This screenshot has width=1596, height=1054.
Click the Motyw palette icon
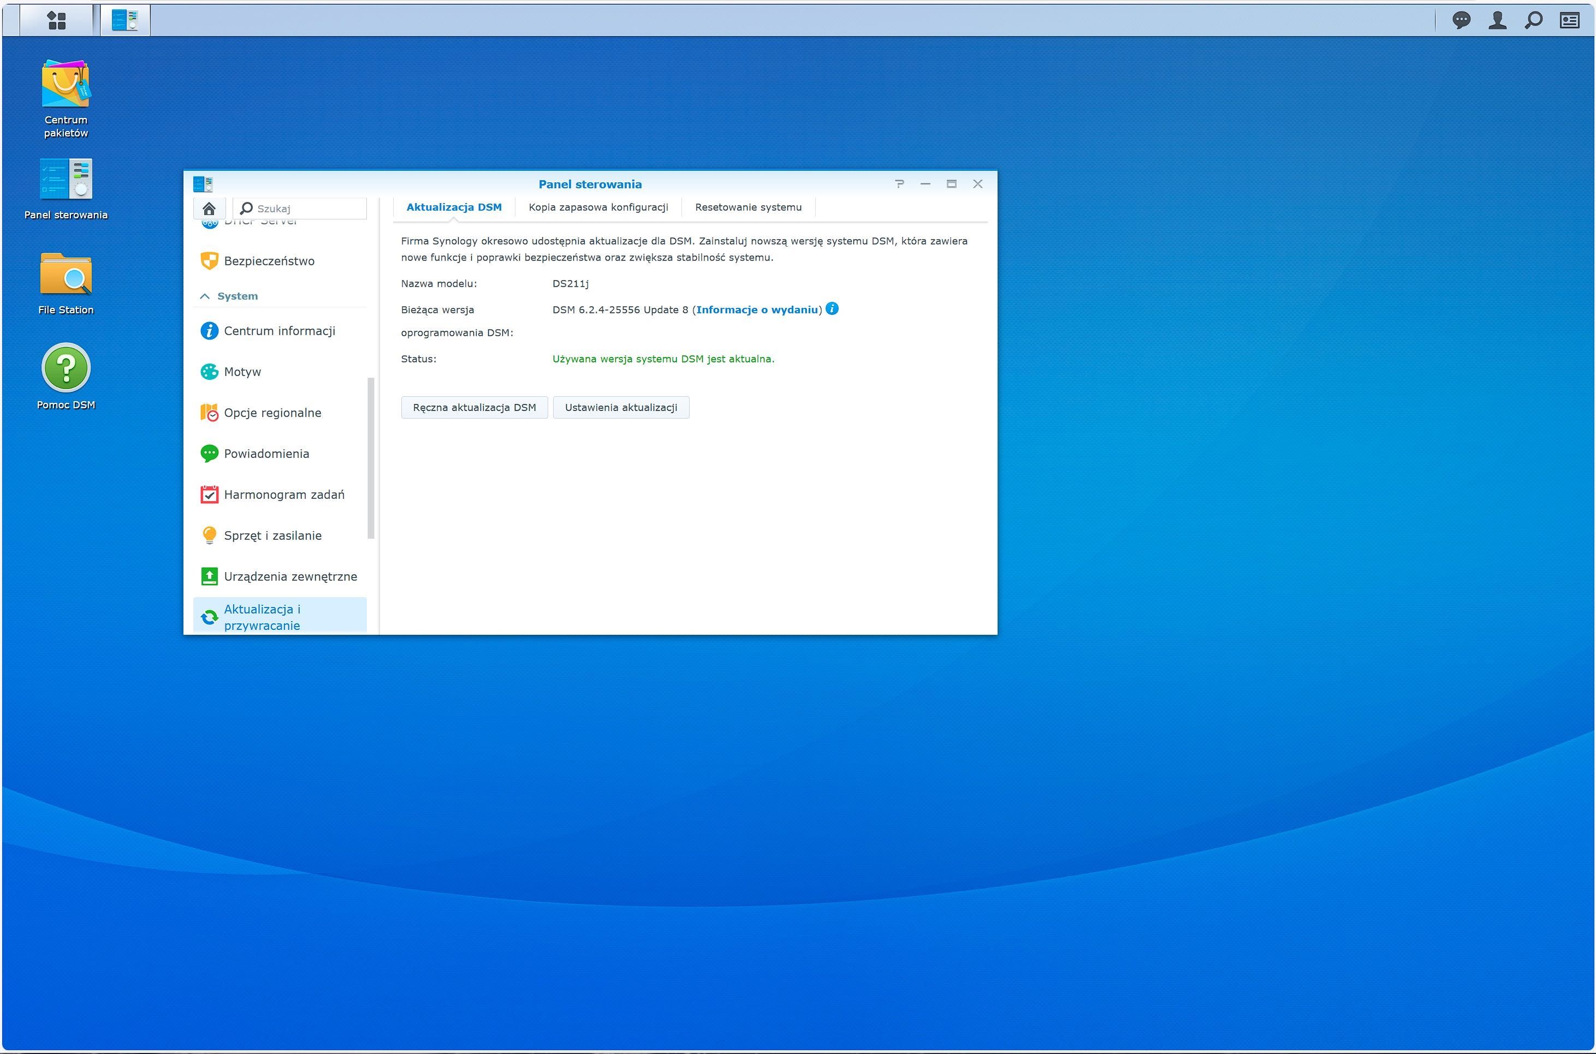210,372
